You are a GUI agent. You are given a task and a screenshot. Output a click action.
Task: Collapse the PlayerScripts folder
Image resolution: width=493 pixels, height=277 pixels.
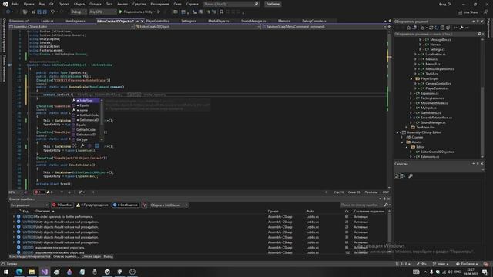pyautogui.click(x=411, y=78)
